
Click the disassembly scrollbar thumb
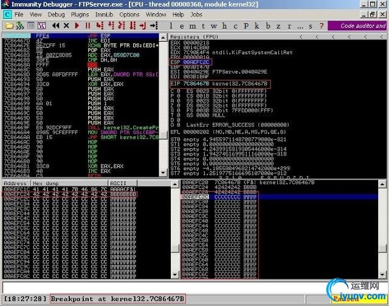(x=164, y=135)
